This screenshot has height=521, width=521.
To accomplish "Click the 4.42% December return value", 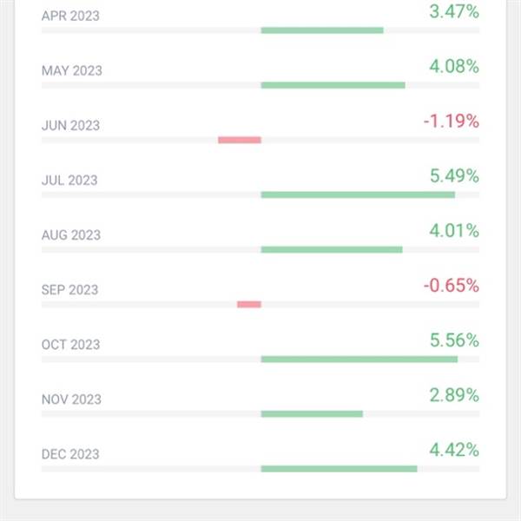I will pos(453,450).
